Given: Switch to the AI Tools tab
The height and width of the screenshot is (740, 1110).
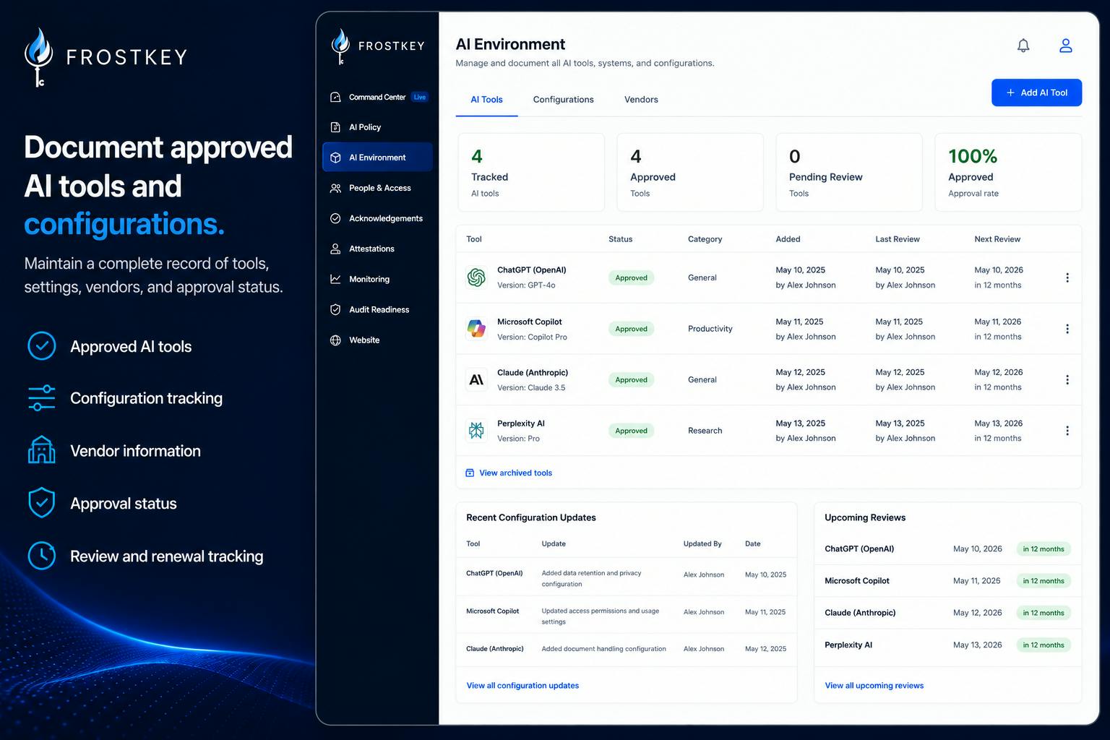Looking at the screenshot, I should (x=486, y=100).
